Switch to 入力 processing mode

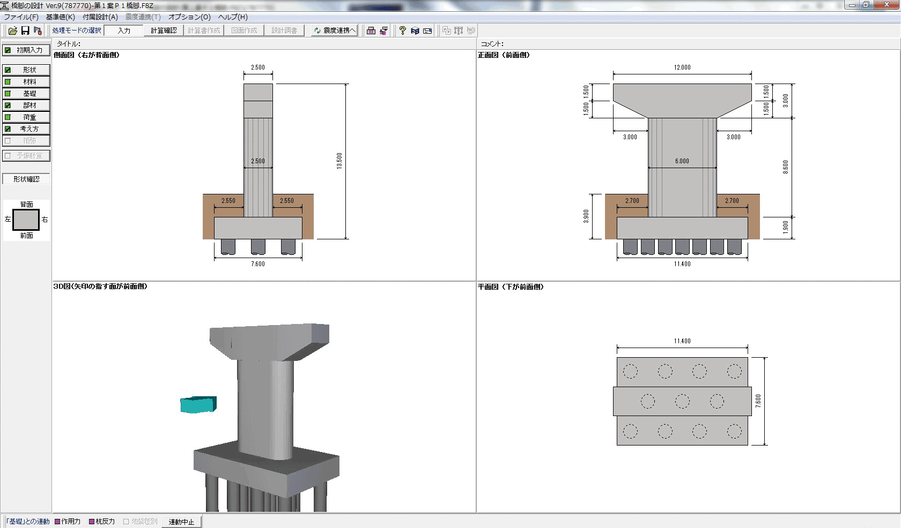pyautogui.click(x=124, y=31)
